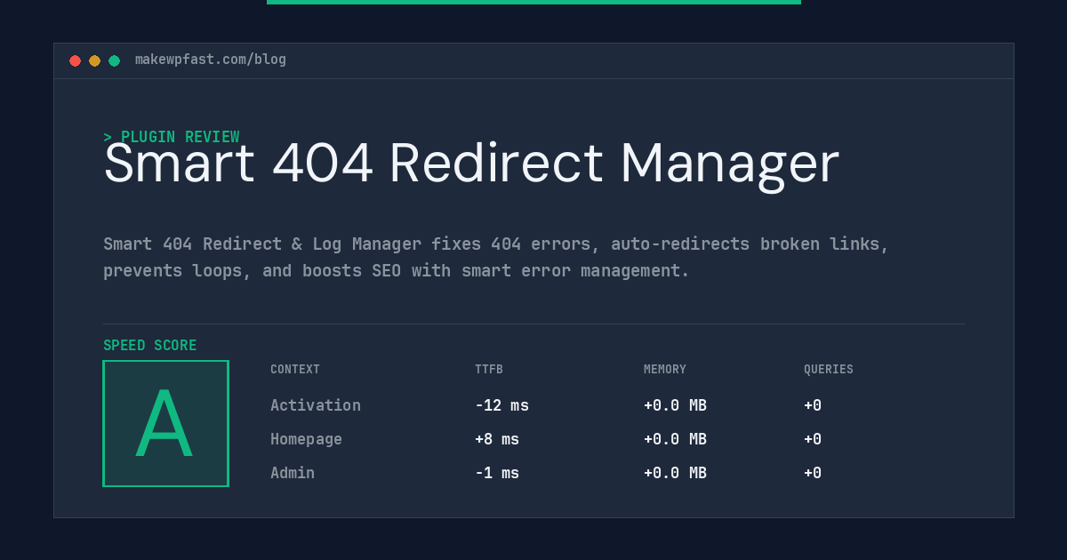The height and width of the screenshot is (560, 1067).
Task: Click Homepage row queries +0 value
Action: click(x=813, y=439)
